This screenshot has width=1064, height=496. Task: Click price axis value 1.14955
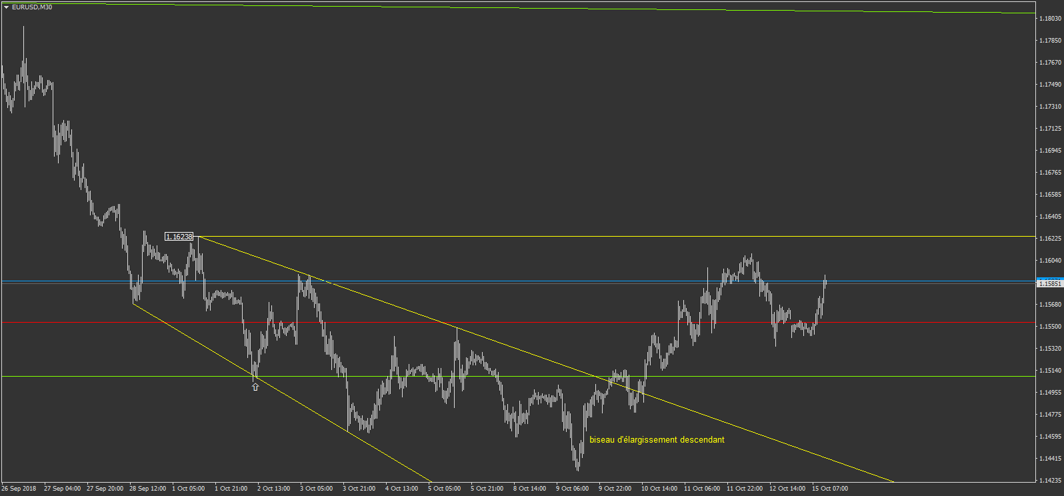point(1050,393)
